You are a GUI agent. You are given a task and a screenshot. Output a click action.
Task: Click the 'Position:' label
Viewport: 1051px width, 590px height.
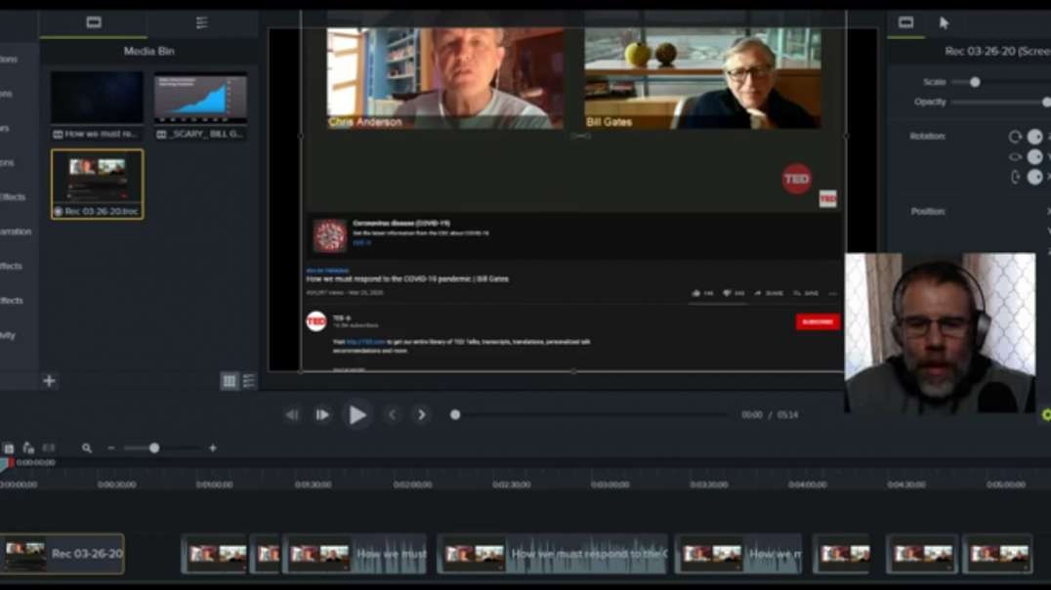tap(928, 211)
